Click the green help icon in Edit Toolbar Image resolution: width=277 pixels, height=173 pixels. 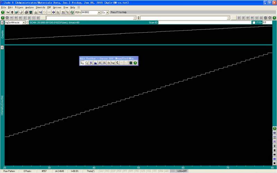point(135,63)
